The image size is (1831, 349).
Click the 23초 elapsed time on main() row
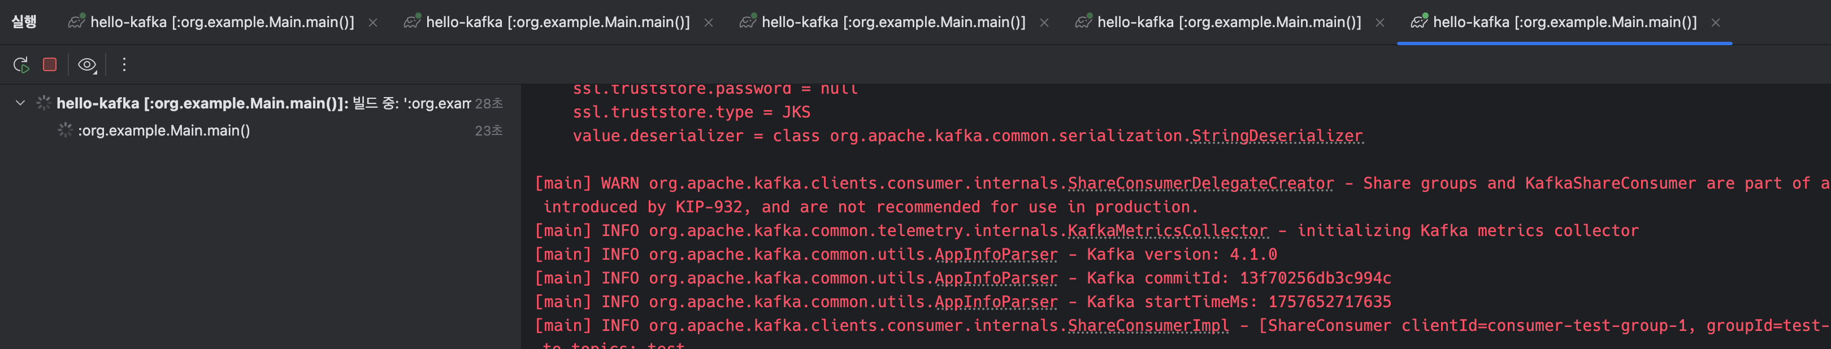[x=489, y=131]
